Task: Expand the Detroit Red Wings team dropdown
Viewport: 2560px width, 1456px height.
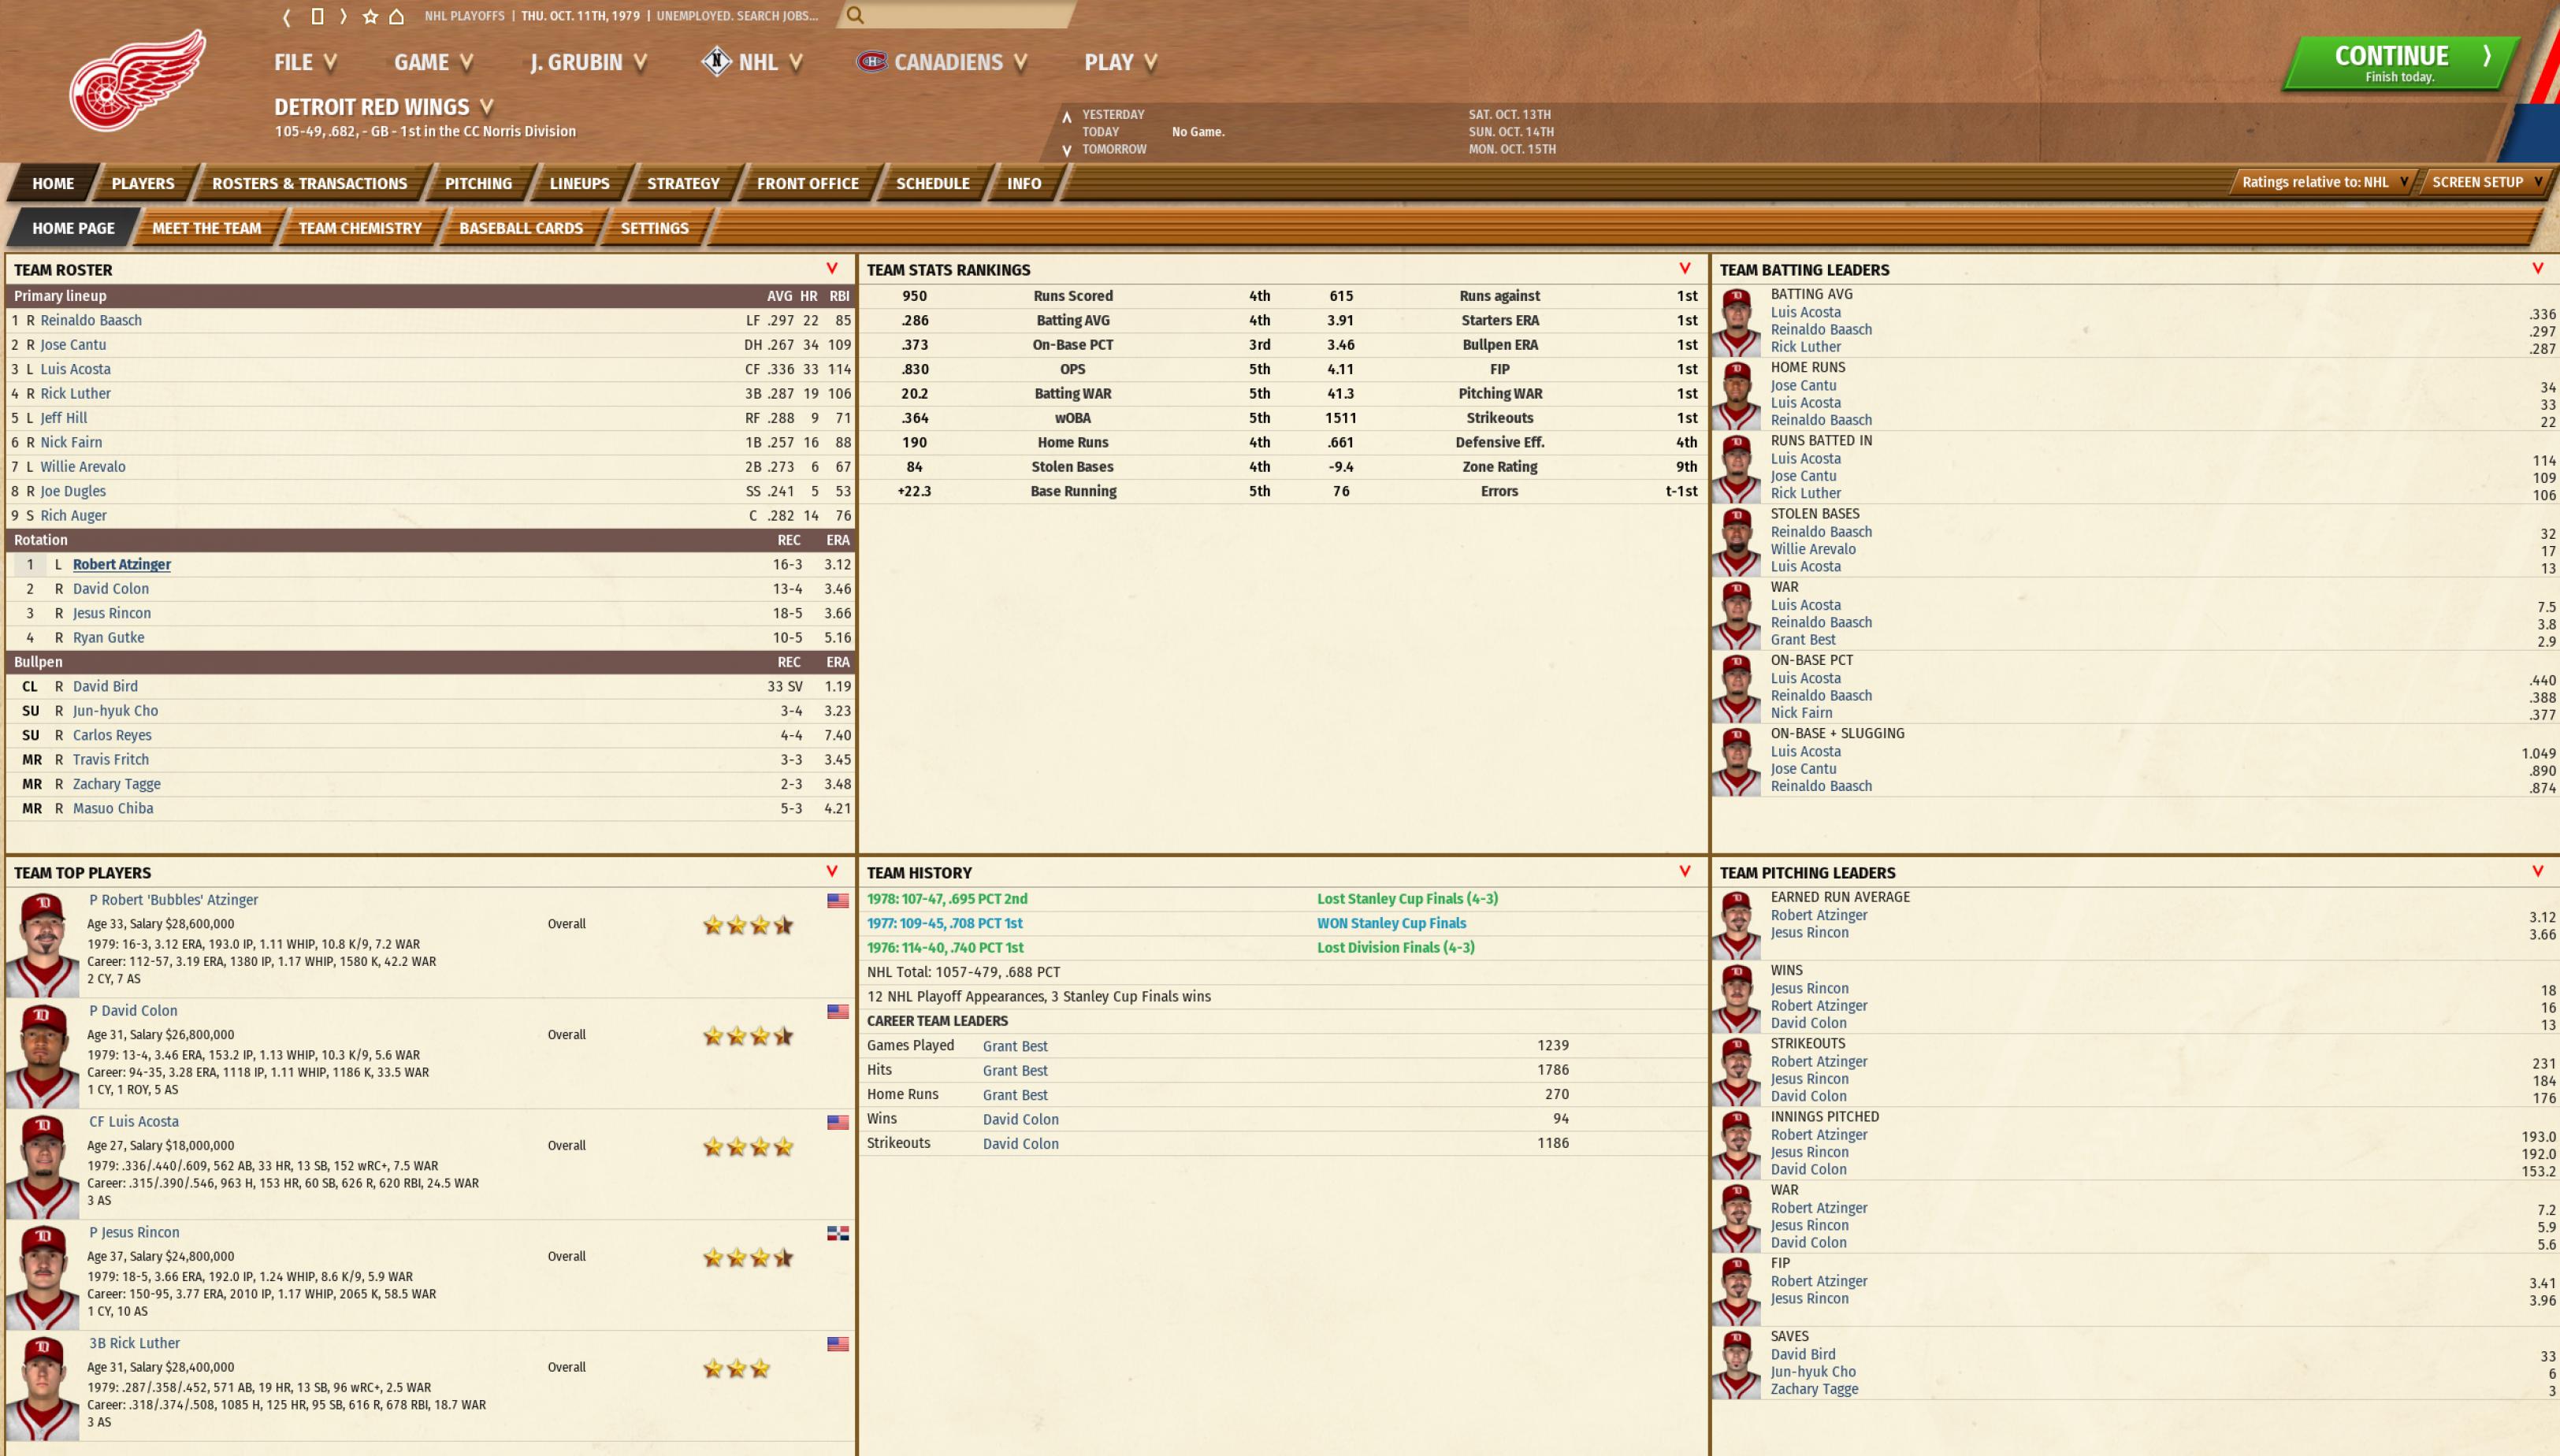Action: pos(486,106)
